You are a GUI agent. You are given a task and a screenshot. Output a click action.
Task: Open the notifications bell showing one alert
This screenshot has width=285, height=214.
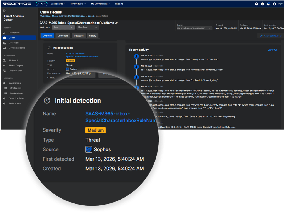268,4
